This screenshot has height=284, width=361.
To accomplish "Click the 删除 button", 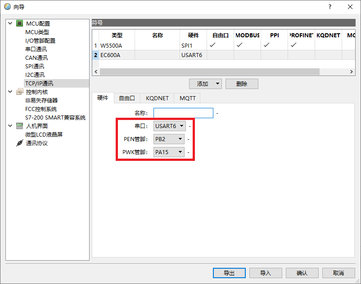I will pos(242,84).
